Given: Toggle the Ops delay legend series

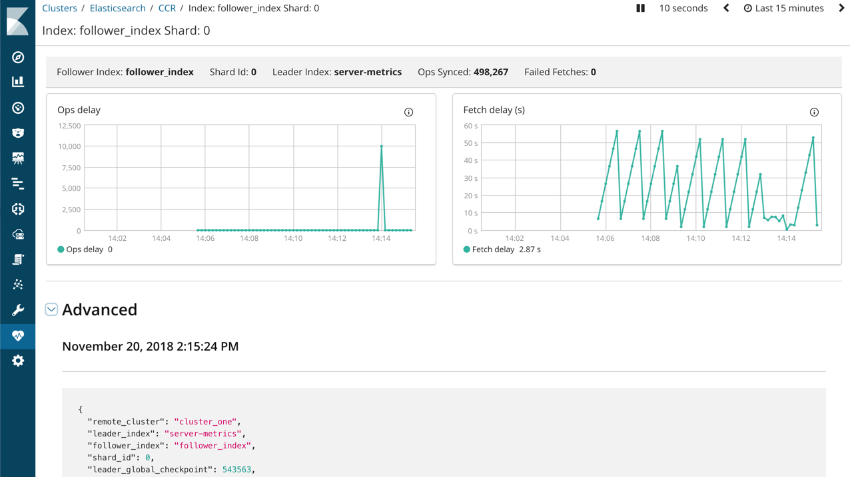Looking at the screenshot, I should pos(85,249).
